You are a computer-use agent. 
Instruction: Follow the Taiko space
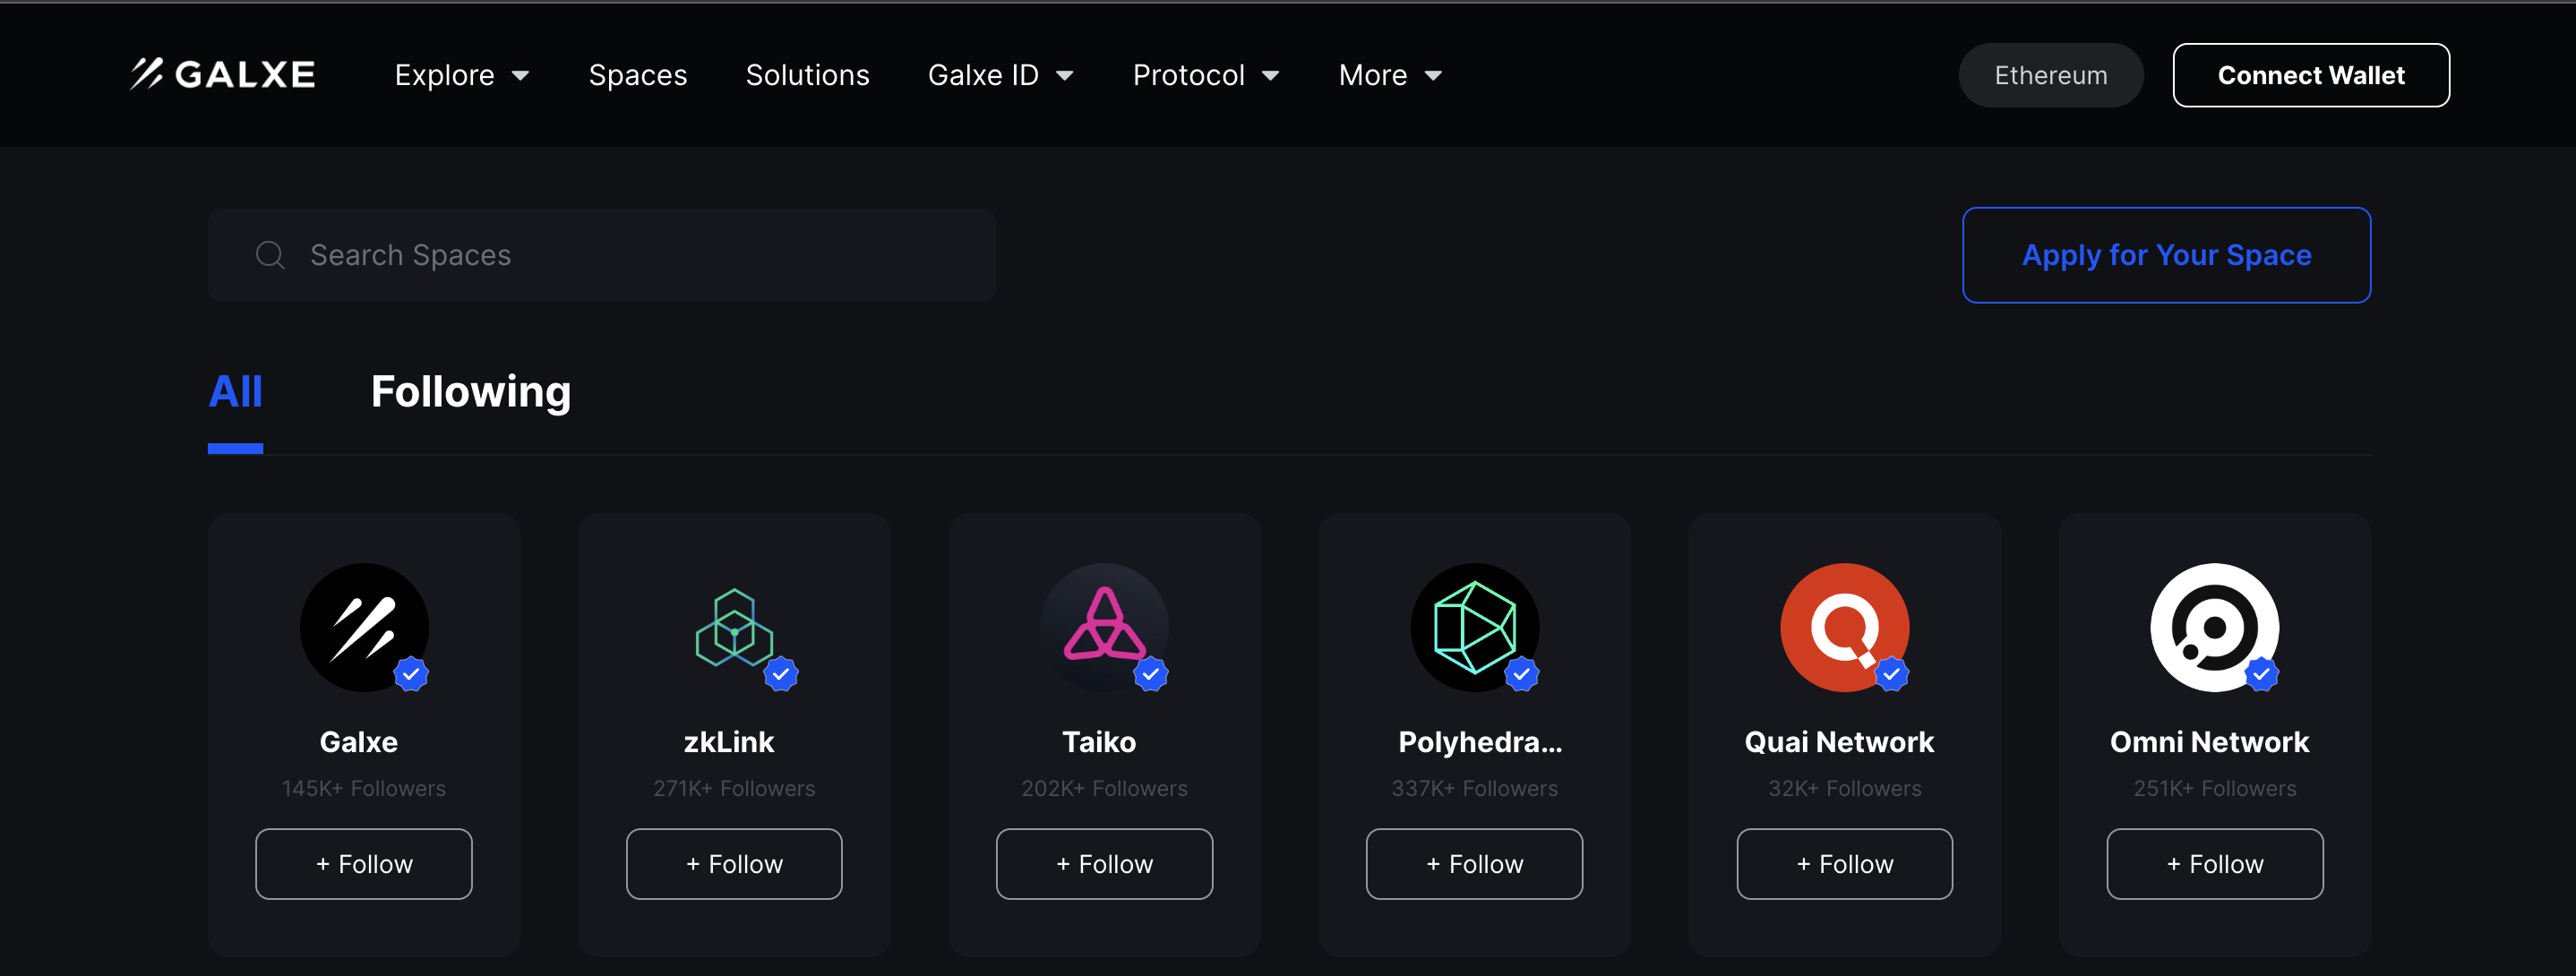click(1104, 864)
